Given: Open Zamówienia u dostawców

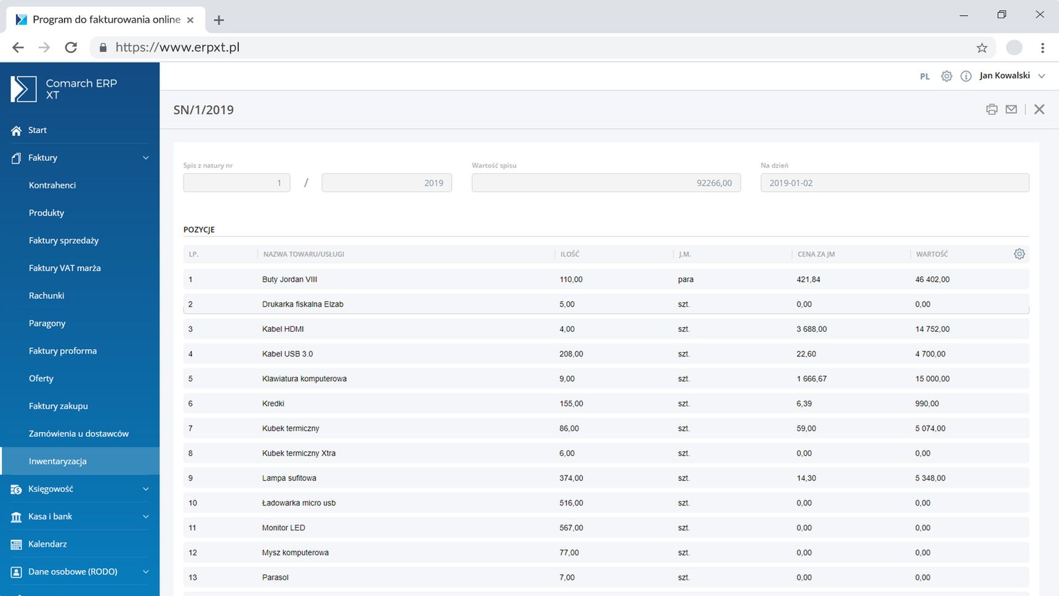Looking at the screenshot, I should 80,434.
